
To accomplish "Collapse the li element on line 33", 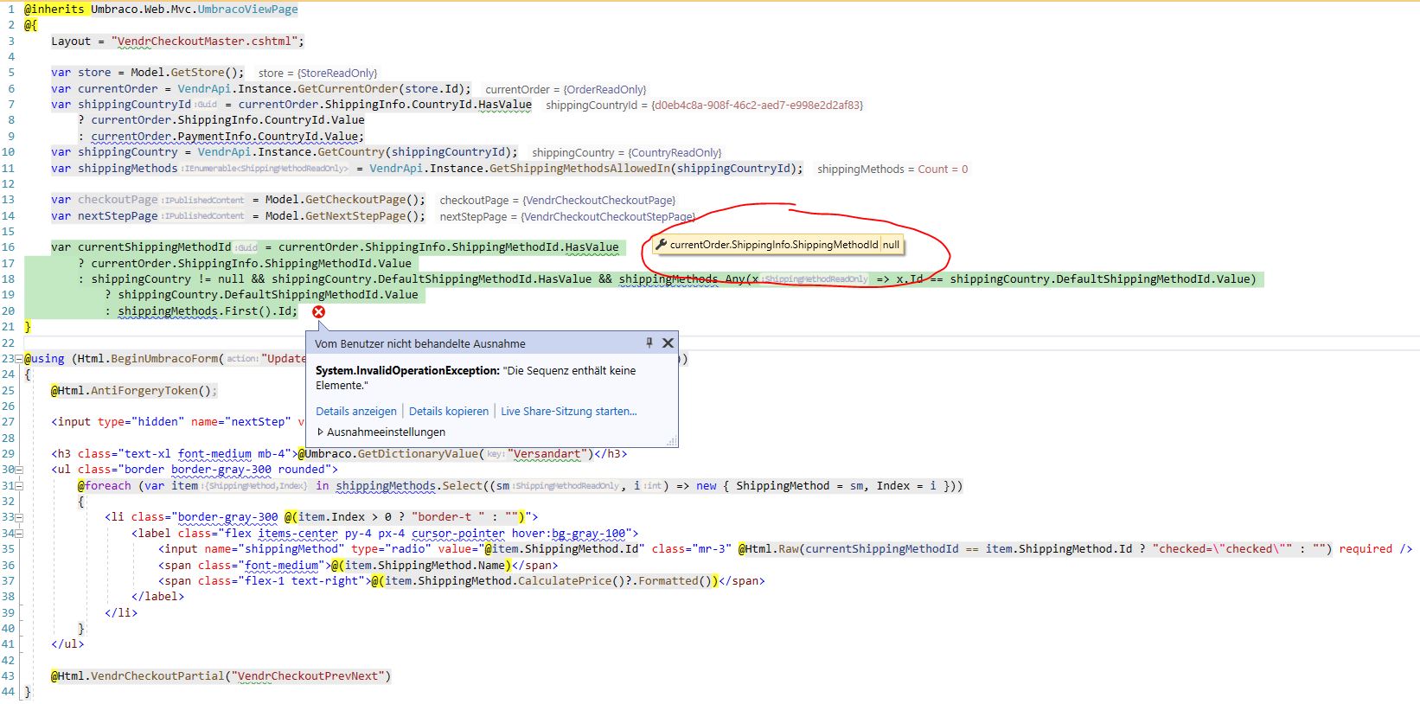I will coord(19,517).
